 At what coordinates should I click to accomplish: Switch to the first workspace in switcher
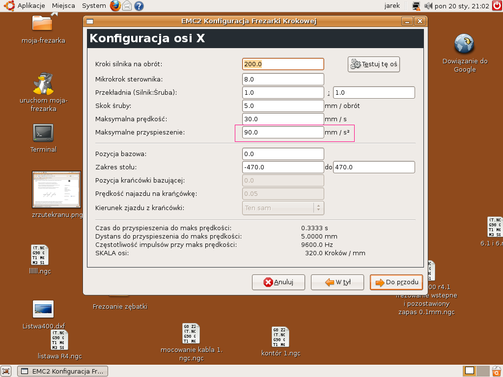(x=470, y=371)
